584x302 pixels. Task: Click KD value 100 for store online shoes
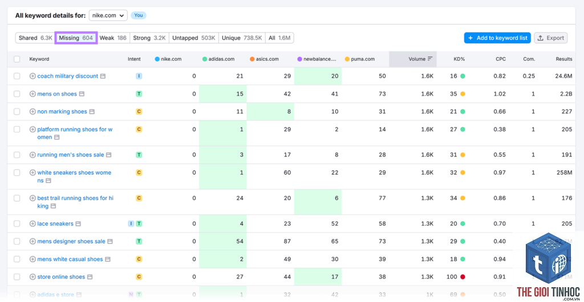click(x=452, y=277)
